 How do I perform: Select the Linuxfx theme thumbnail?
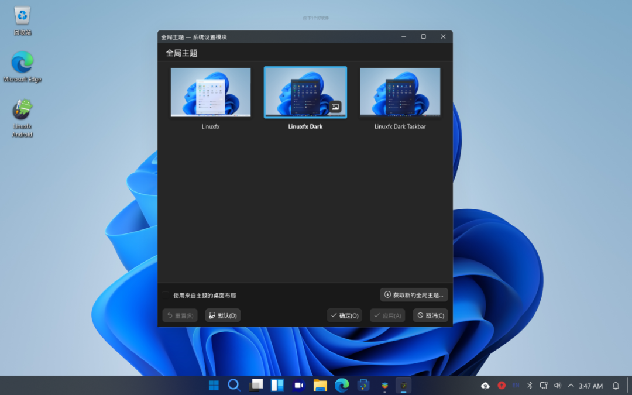pyautogui.click(x=210, y=92)
